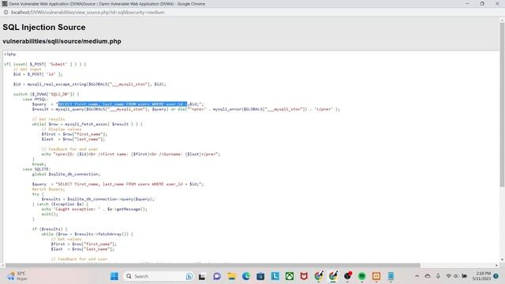The width and height of the screenshot is (505, 284).
Task: Click the battery tray icon
Action: pyautogui.click(x=465, y=276)
